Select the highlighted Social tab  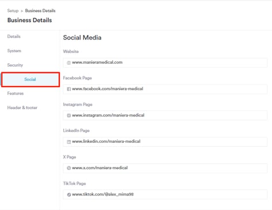point(30,79)
